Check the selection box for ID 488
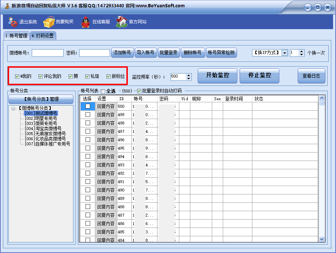 pyautogui.click(x=88, y=206)
